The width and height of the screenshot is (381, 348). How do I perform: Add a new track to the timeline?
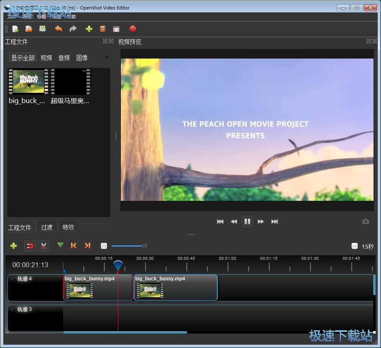14,246
